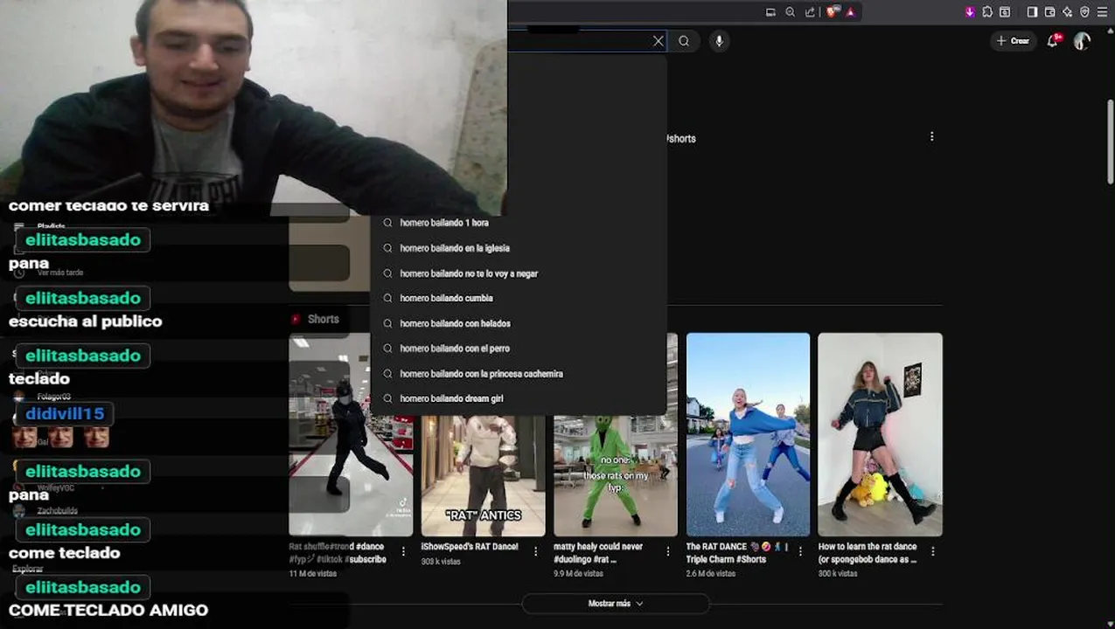Click the share page icon in address bar
Image resolution: width=1115 pixels, height=629 pixels.
pyautogui.click(x=809, y=12)
